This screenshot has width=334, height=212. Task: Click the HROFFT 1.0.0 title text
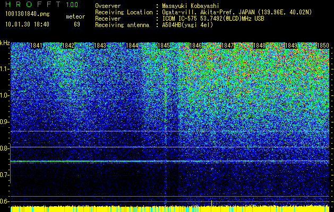(x=42, y=4)
